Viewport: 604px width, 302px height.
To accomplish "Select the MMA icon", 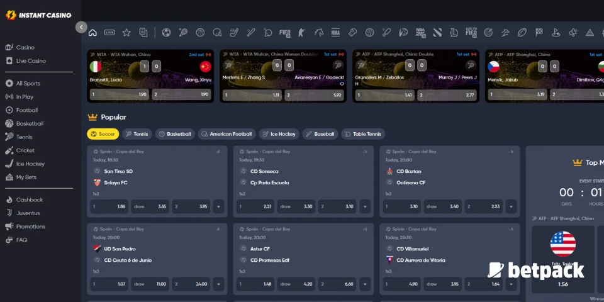I will coord(335,33).
